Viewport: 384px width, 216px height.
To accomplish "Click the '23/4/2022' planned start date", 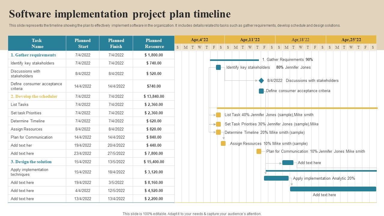I will (x=83, y=153).
